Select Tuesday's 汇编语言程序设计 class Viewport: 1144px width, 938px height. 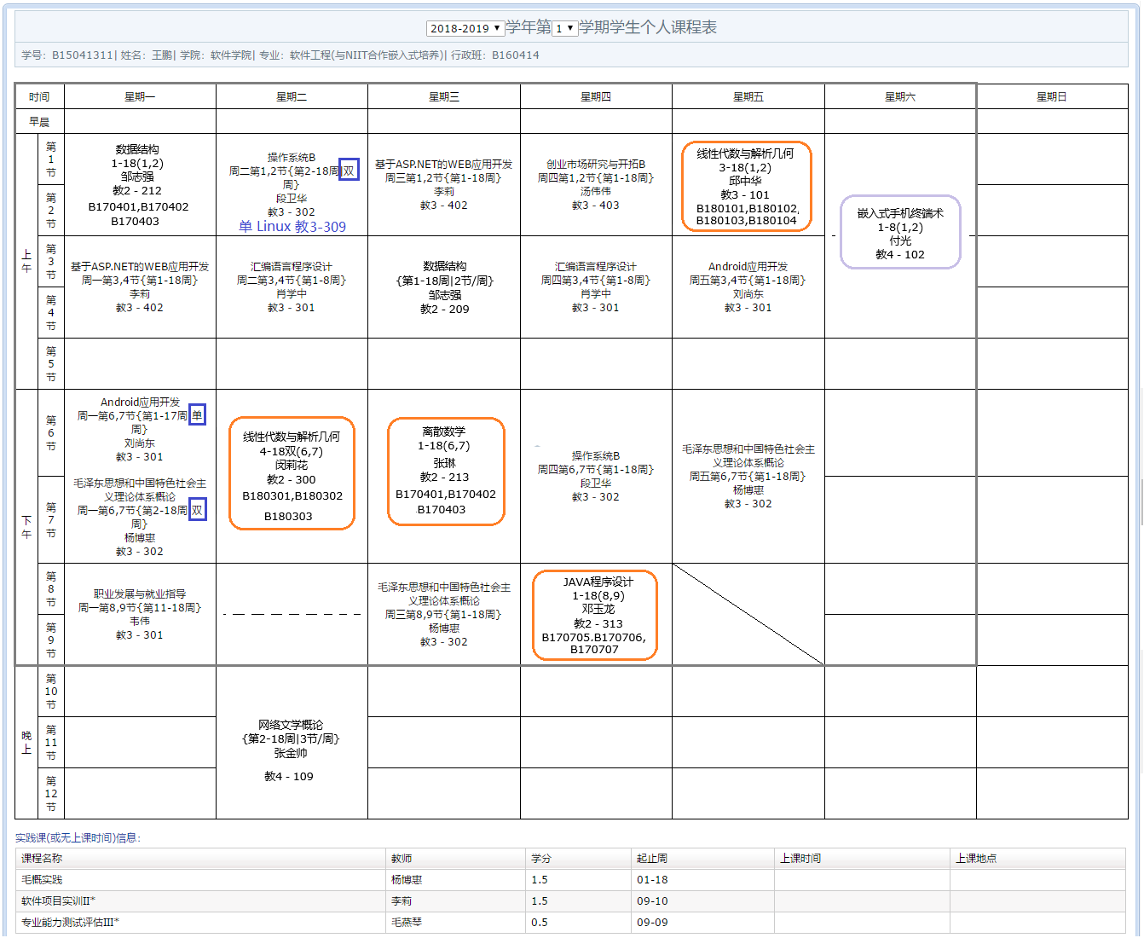292,287
